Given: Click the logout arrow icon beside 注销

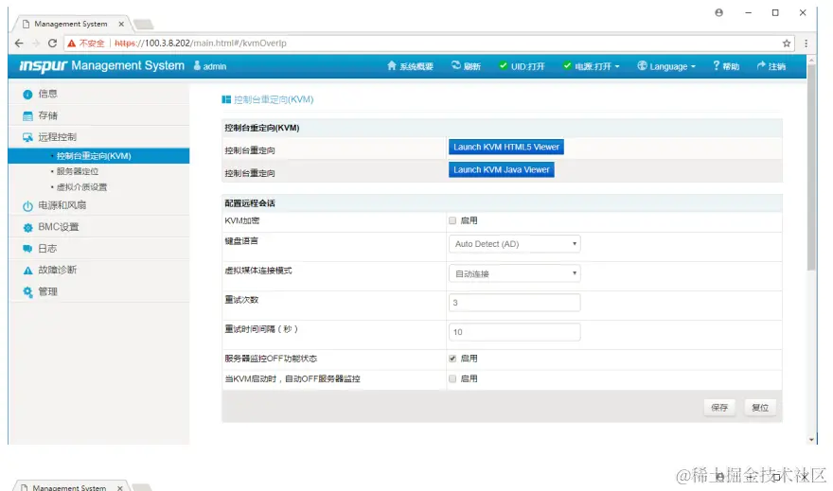Looking at the screenshot, I should (761, 65).
